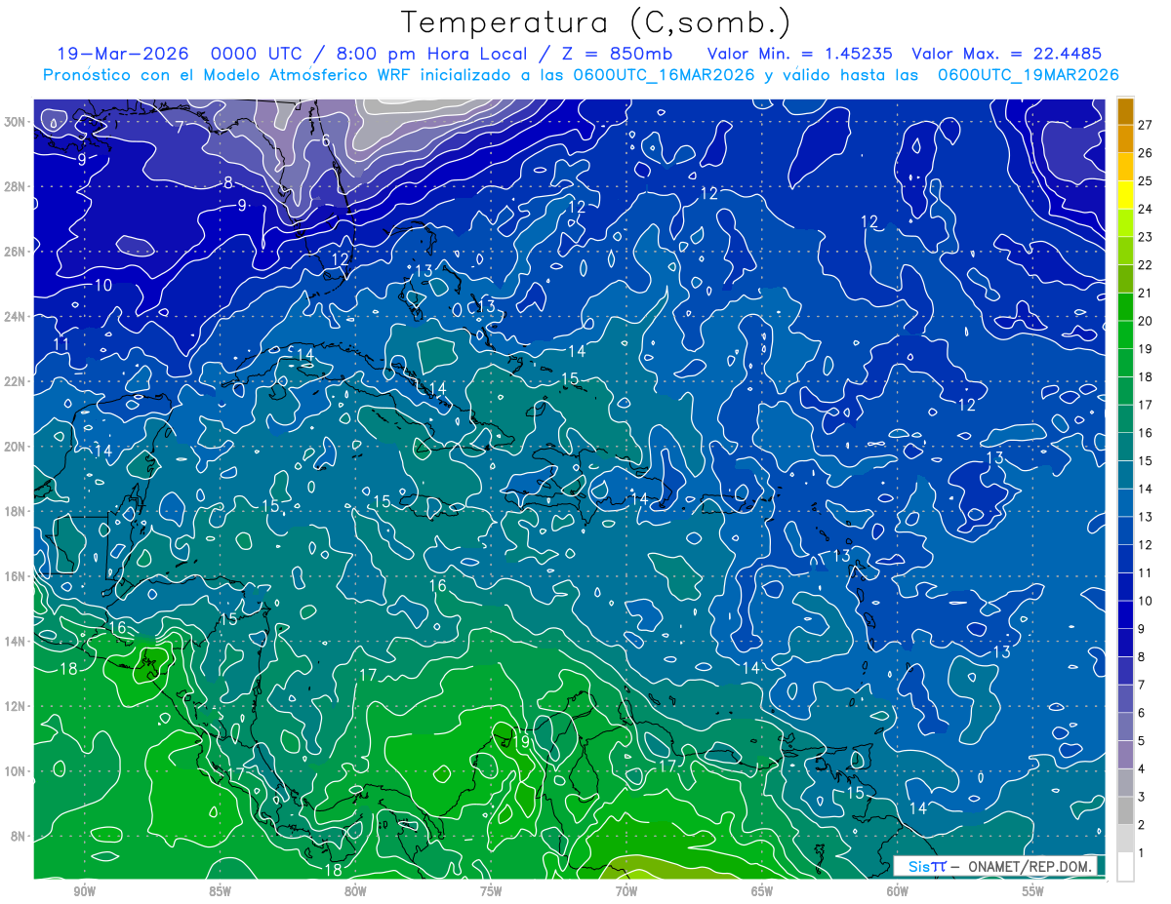Click the '14N' latitude axis label
The width and height of the screenshot is (1171, 904).
click(17, 642)
